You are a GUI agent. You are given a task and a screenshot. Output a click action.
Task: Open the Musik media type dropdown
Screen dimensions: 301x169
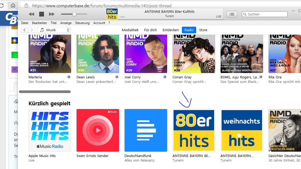point(54,30)
